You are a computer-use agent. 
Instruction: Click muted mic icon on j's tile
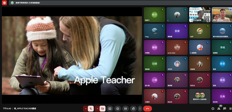point(185,10)
